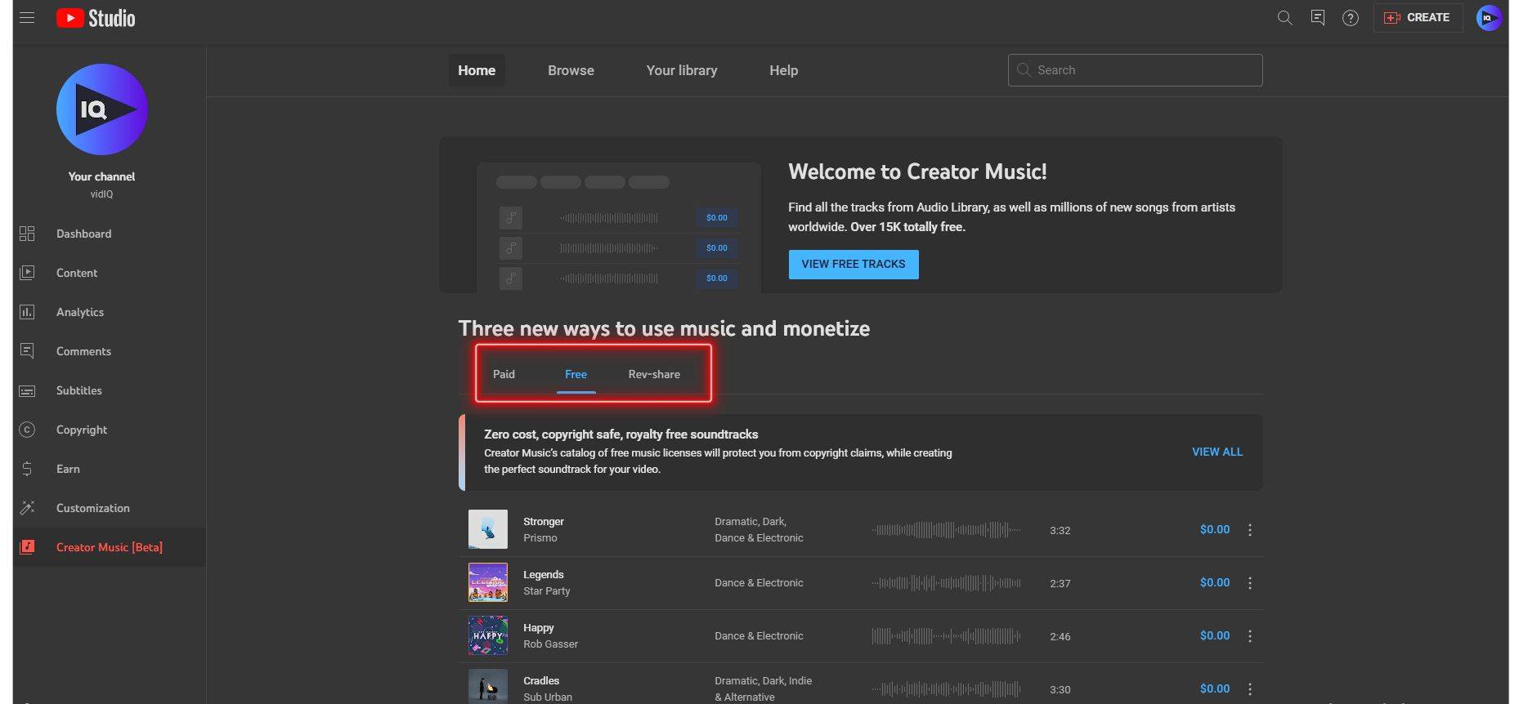Click the Legends track thumbnail
Image resolution: width=1519 pixels, height=704 pixels.
[488, 582]
